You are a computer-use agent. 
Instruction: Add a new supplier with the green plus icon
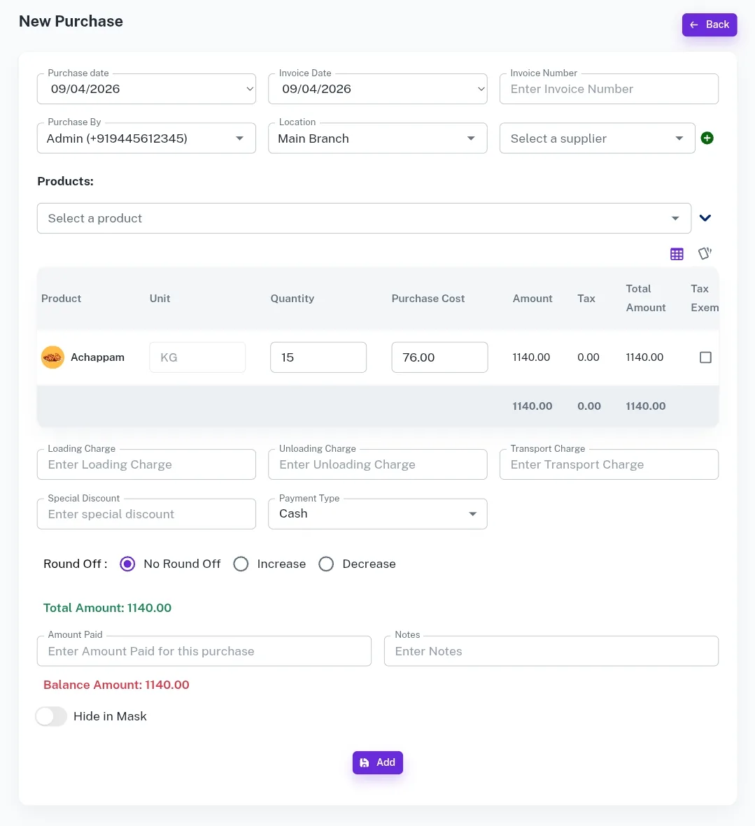point(707,138)
